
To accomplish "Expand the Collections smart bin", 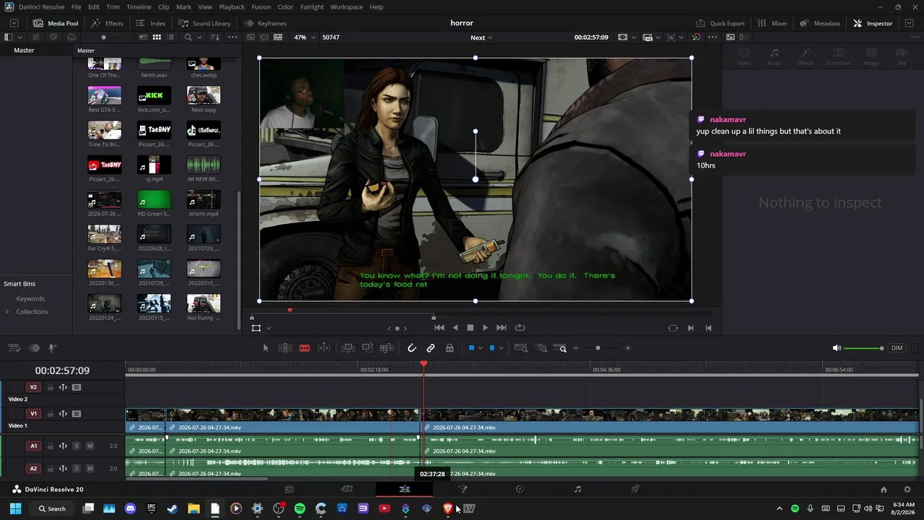I will tap(7, 312).
